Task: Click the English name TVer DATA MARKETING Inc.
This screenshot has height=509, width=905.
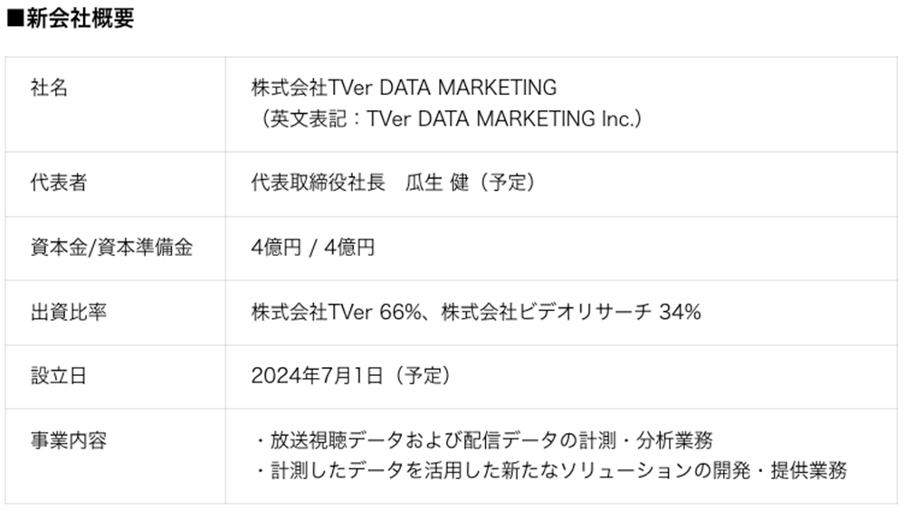Action: pos(501,118)
